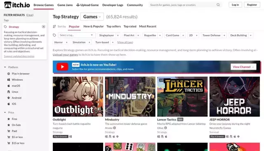Open the JEEP HORROR game thumbnail
Image resolution: width=264 pixels, height=151 pixels.
[x=235, y=97]
